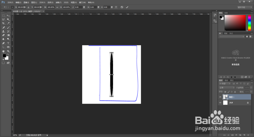Pick a color in the color field
254x137 pixels.
coord(235,23)
